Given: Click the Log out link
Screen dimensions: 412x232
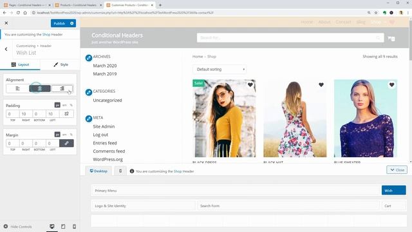Looking at the screenshot, I should [x=100, y=135].
